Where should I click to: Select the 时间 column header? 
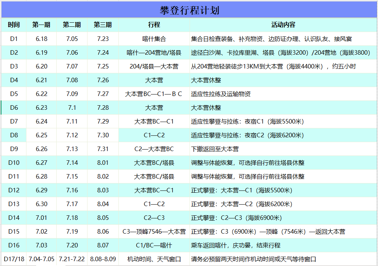[x=14, y=25]
